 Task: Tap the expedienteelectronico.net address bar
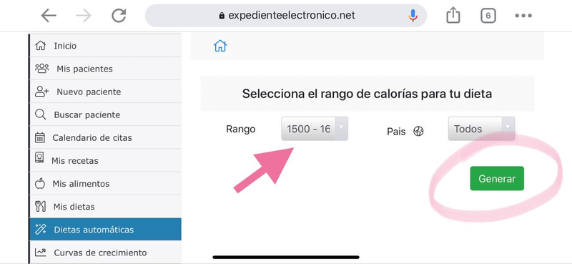tap(286, 15)
